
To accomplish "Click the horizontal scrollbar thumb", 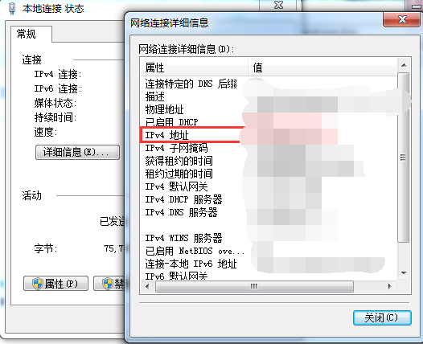I will [254, 286].
